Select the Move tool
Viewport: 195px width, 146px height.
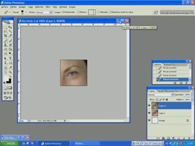(x=10, y=28)
